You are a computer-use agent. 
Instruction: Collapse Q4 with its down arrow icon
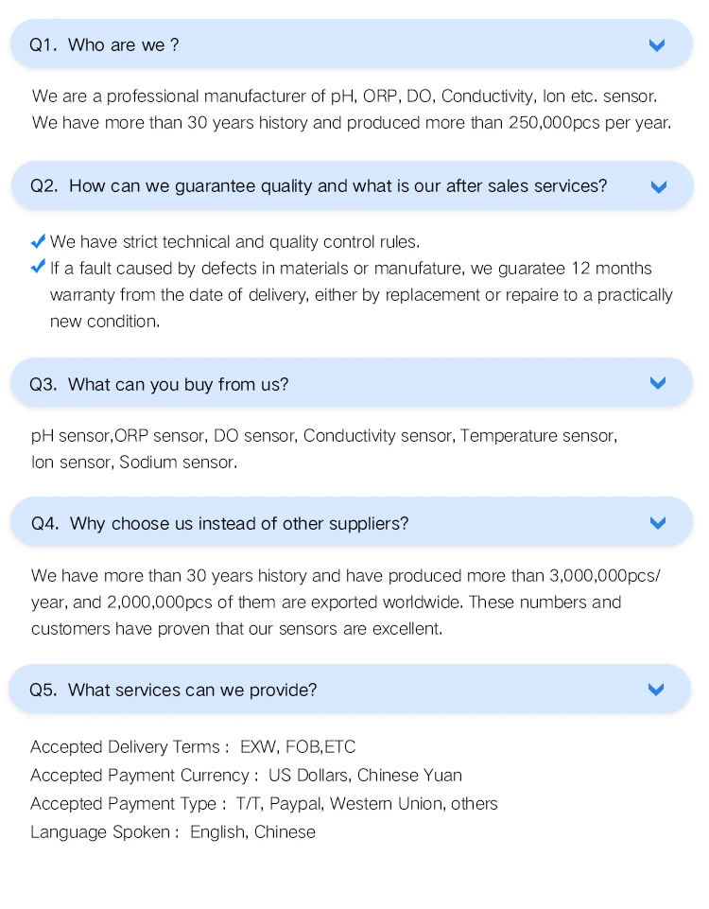[658, 523]
